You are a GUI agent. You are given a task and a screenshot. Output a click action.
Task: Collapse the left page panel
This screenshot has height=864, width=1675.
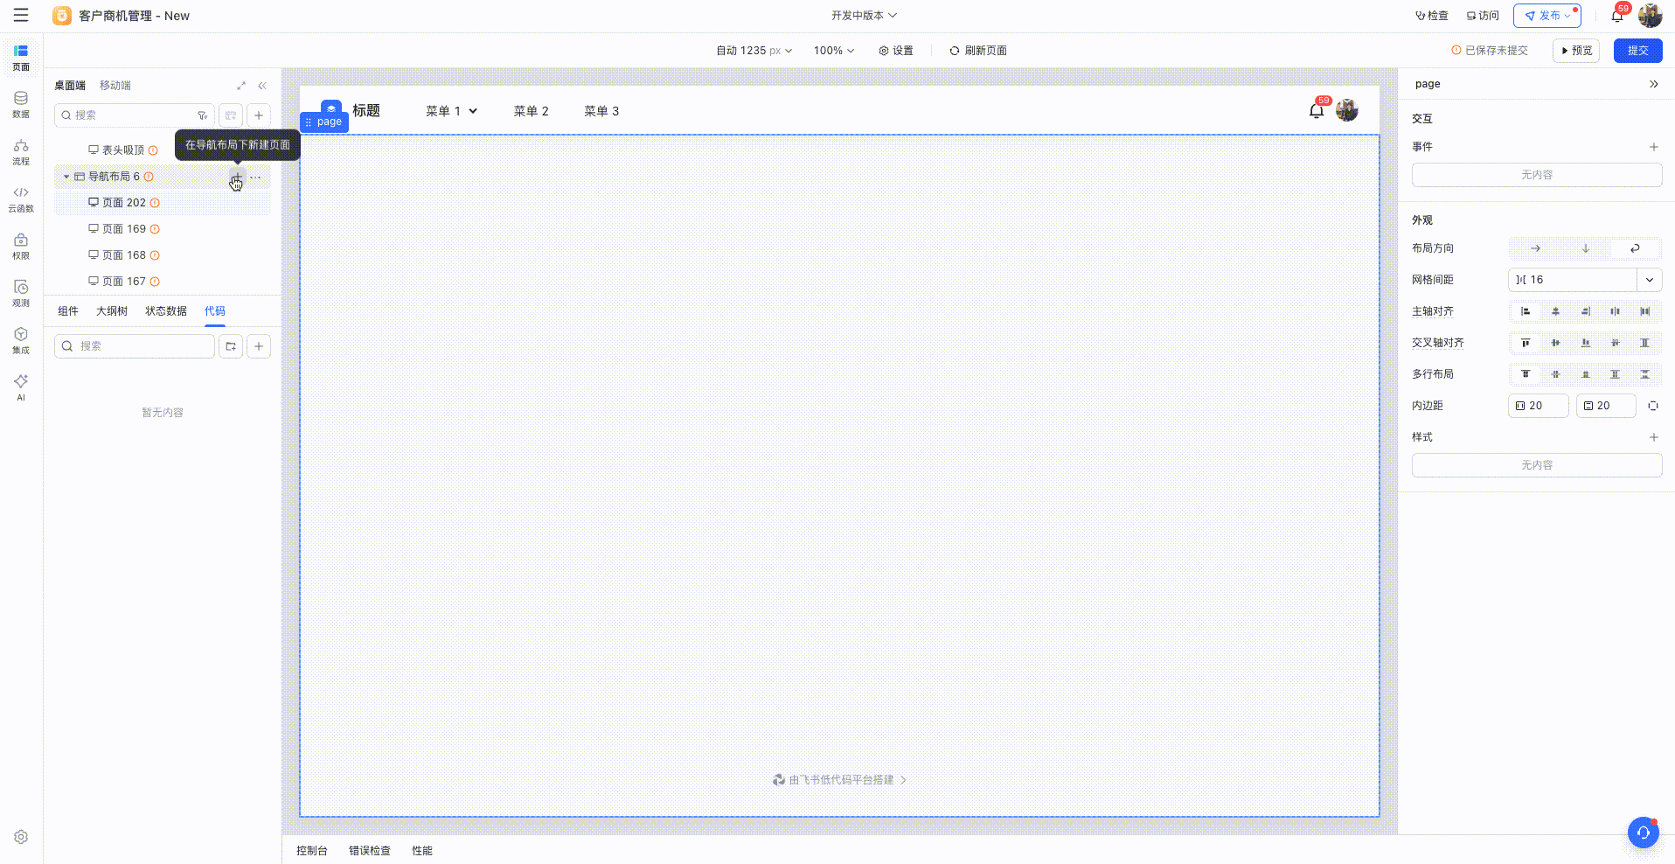click(262, 86)
